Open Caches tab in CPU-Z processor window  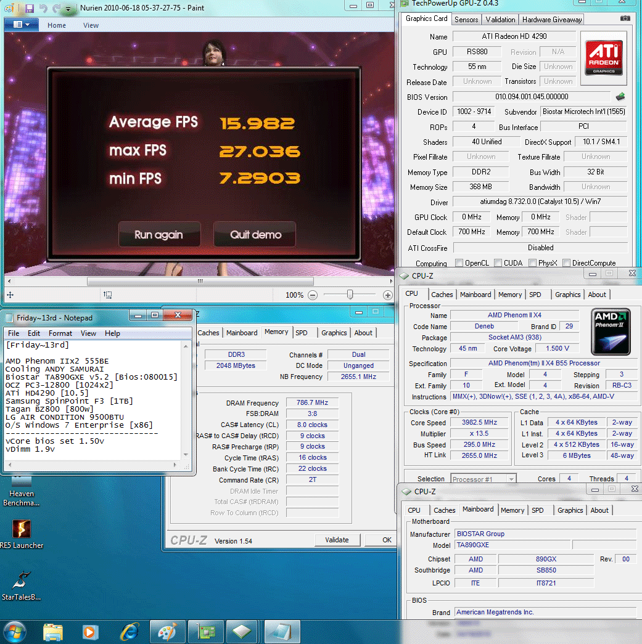point(442,295)
